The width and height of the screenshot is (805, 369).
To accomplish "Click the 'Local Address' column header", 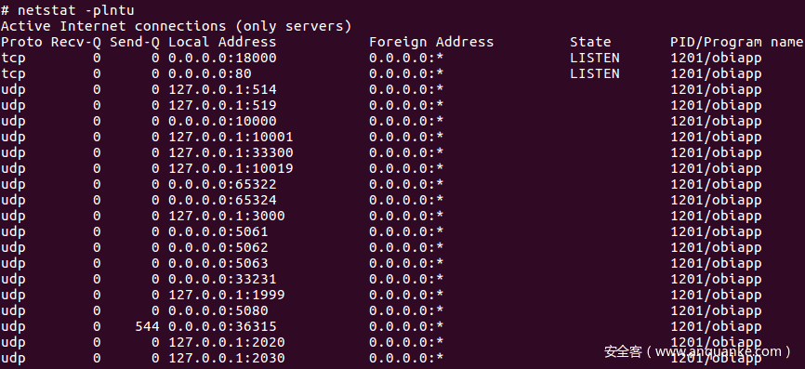I will coord(222,42).
